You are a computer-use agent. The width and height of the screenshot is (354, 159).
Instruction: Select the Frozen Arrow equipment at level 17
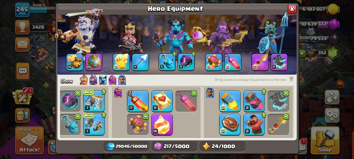140,62
